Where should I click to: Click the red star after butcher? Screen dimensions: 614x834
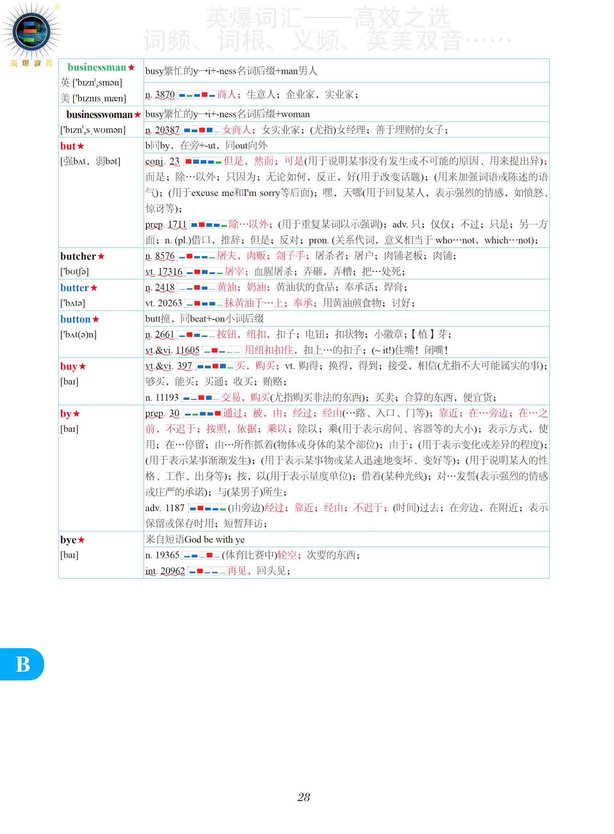point(101,256)
